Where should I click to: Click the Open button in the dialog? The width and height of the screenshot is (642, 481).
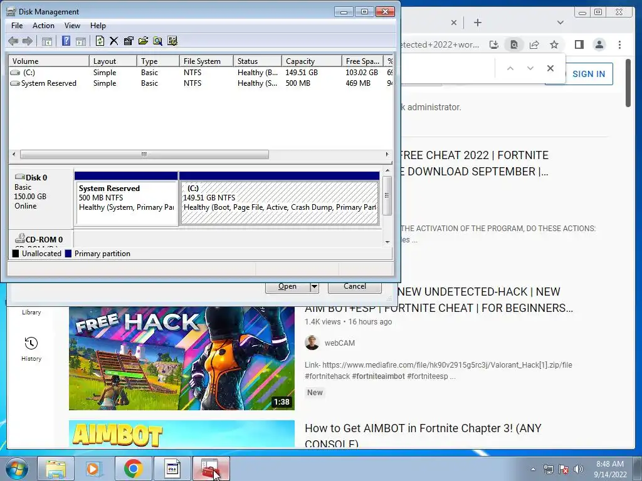pos(287,286)
